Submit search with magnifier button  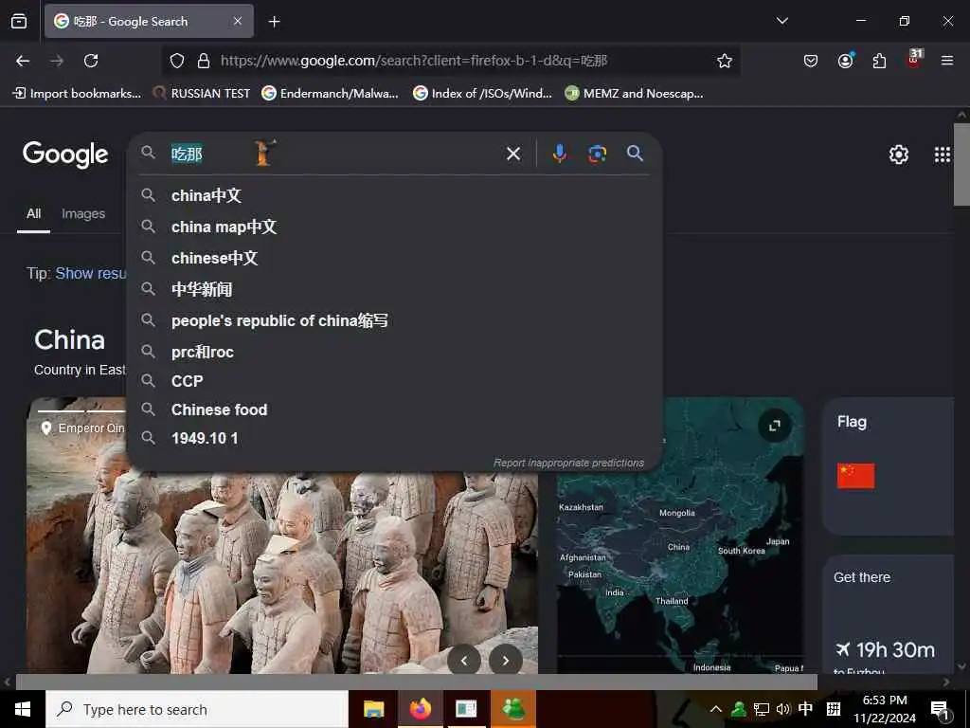click(635, 154)
